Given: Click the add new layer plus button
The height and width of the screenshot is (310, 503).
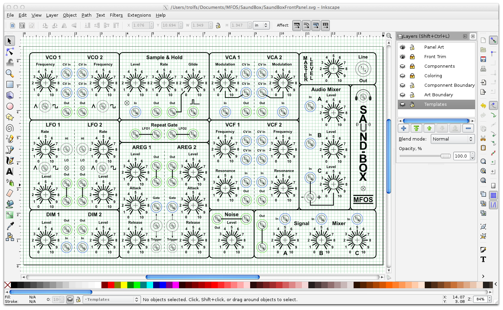Looking at the screenshot, I should click(404, 128).
